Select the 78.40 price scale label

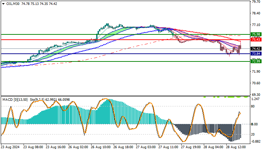(256, 13)
